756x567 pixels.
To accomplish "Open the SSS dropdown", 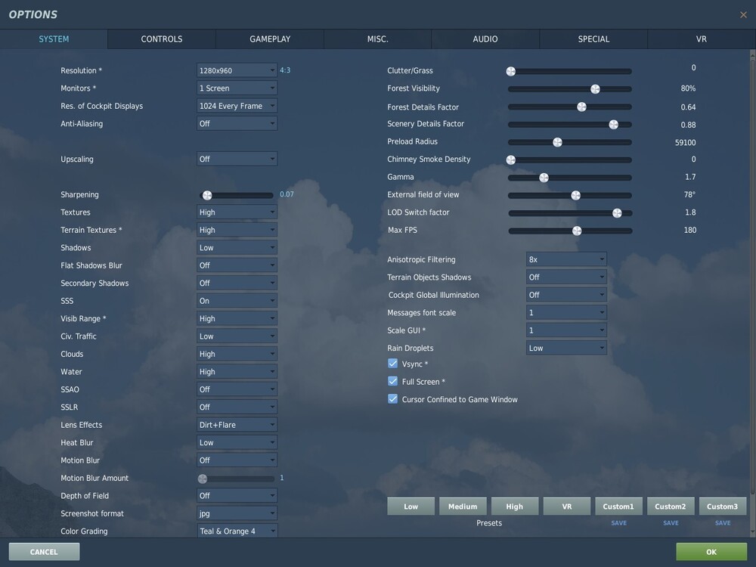I will pos(237,301).
